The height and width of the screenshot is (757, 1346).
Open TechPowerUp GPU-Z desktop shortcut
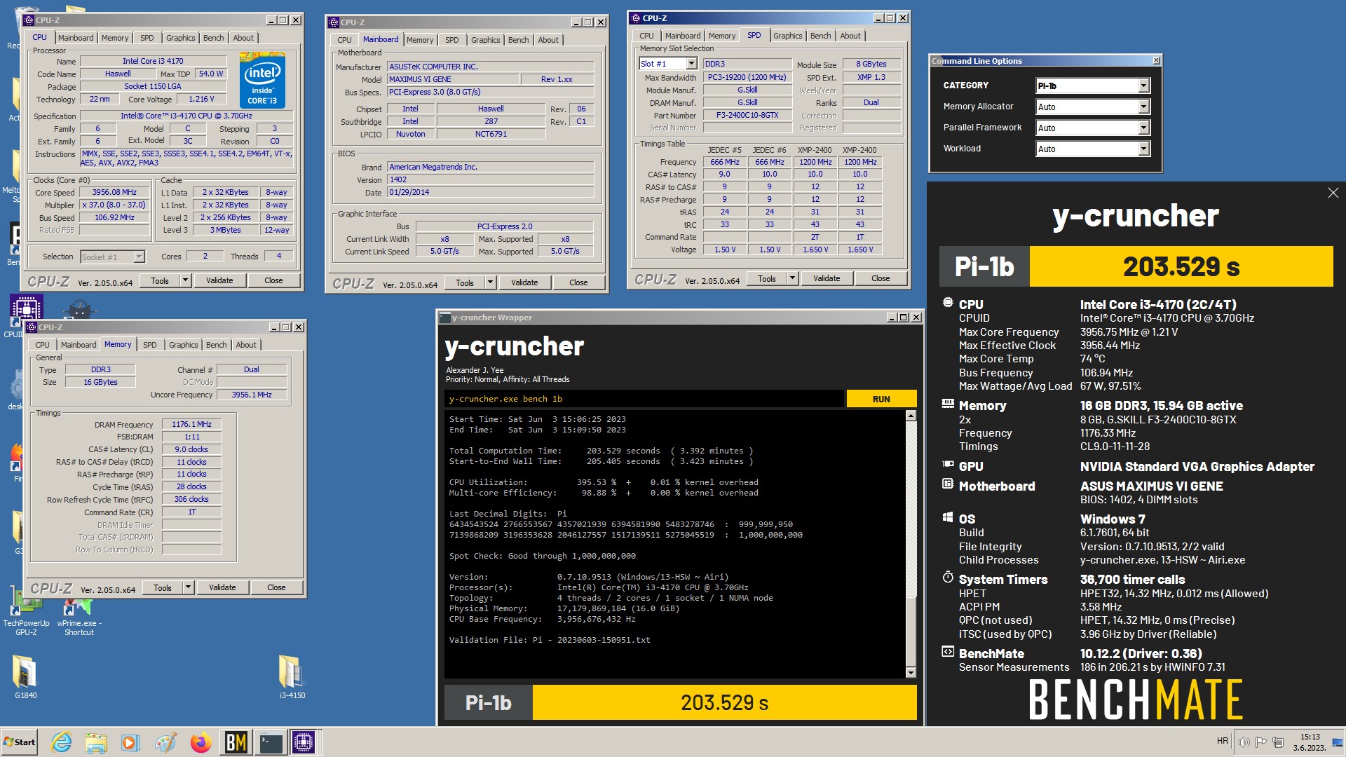26,610
